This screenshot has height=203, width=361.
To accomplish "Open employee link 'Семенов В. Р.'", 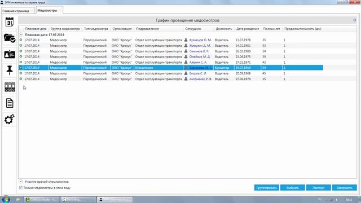I will [199, 51].
